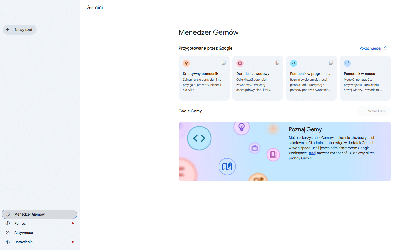
Task: Copy the Pomocnik w programowaniu gem
Action: coord(331,63)
